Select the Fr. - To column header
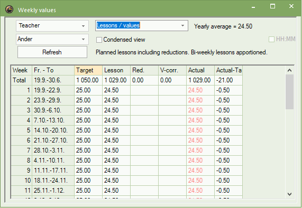This screenshot has width=302, height=208. click(x=53, y=70)
